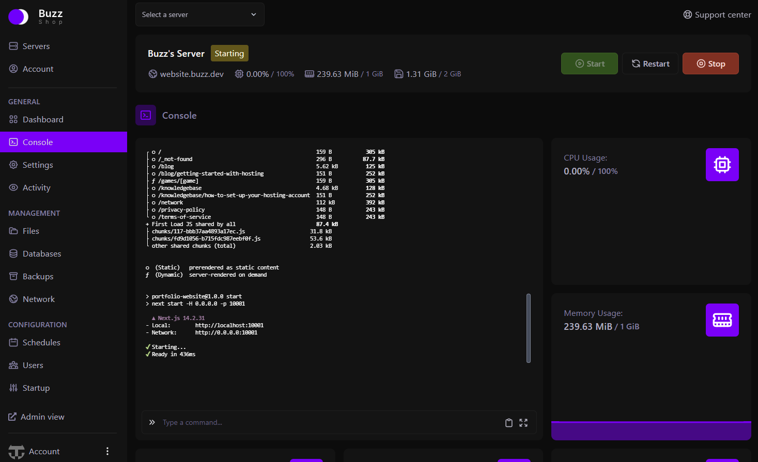Image resolution: width=758 pixels, height=462 pixels.
Task: Click the clipboard icon to copy console output
Action: coord(508,422)
